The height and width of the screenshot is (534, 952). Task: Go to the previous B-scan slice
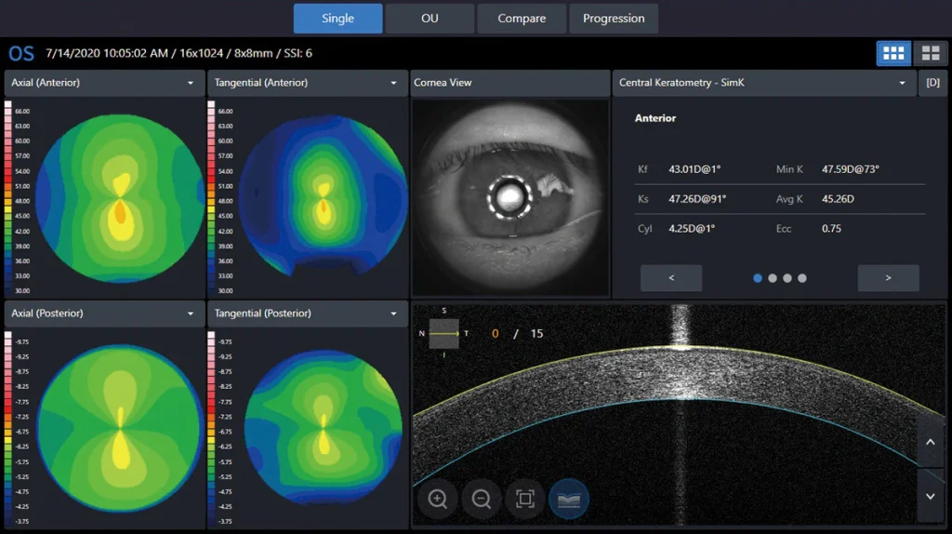coord(931,447)
